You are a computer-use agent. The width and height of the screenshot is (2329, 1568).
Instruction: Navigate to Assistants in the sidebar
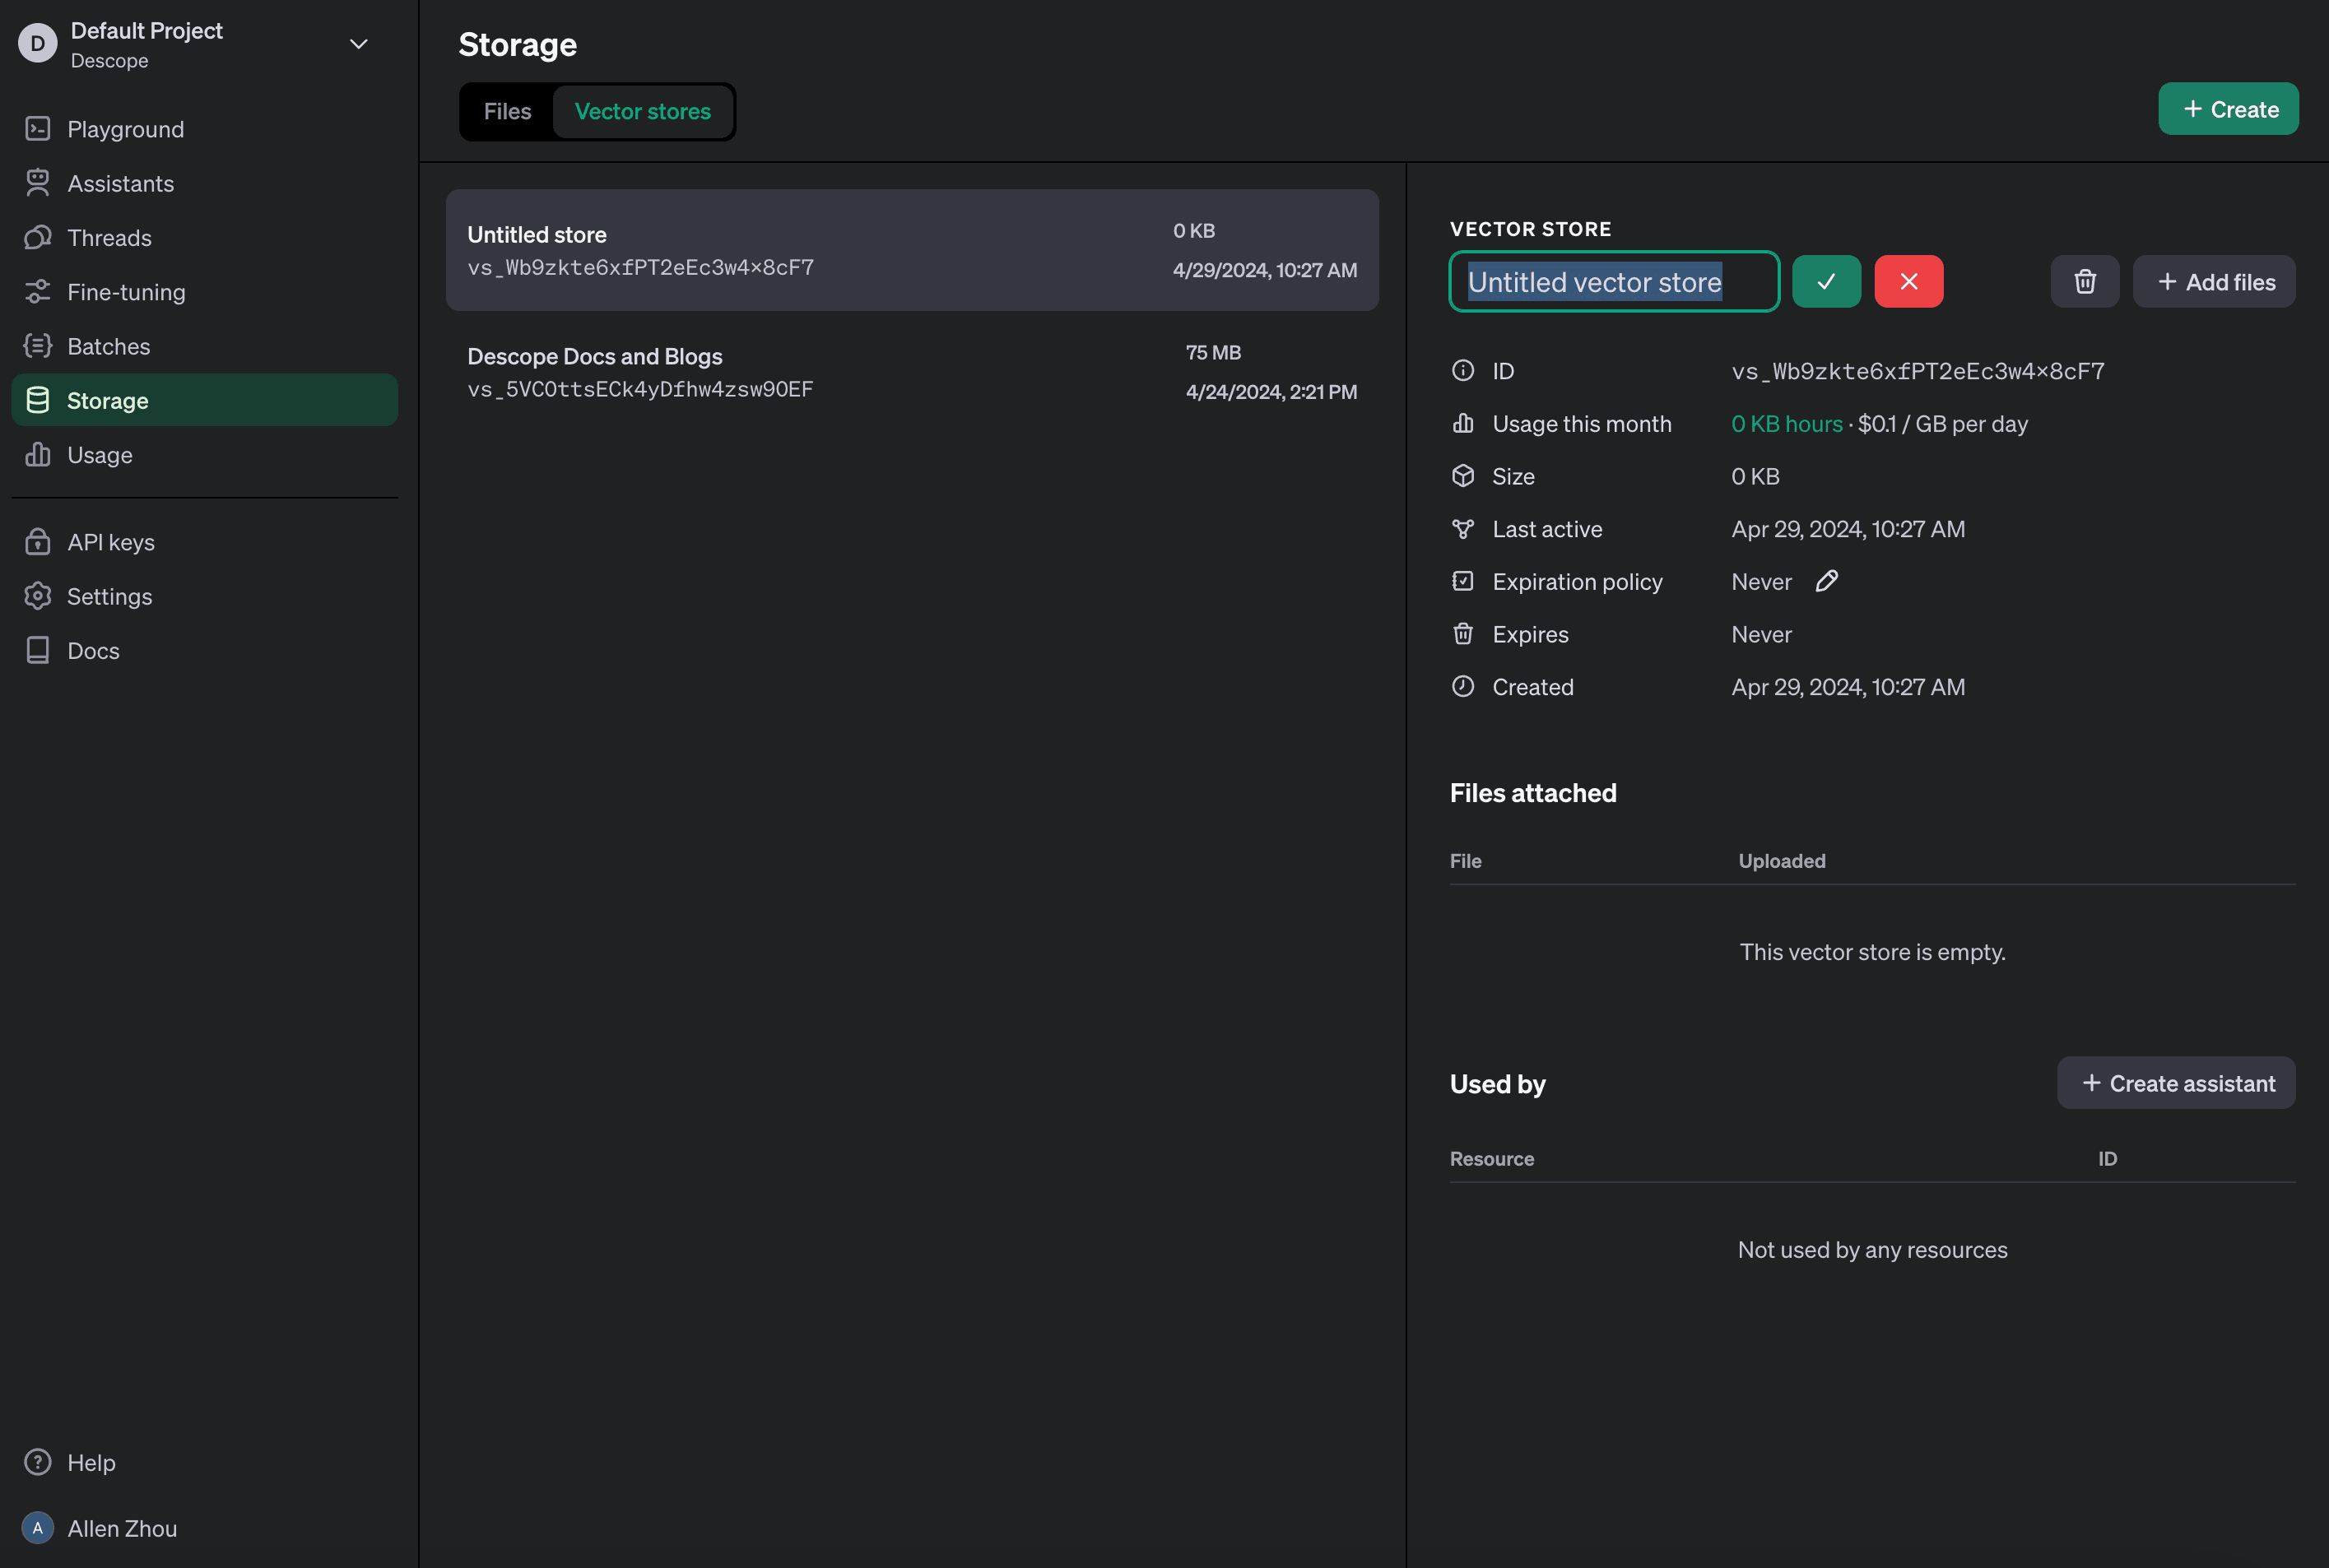(122, 183)
